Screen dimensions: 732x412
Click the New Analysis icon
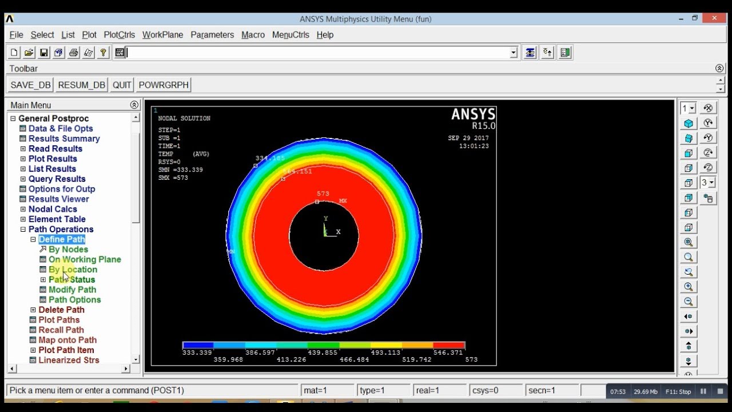point(14,53)
